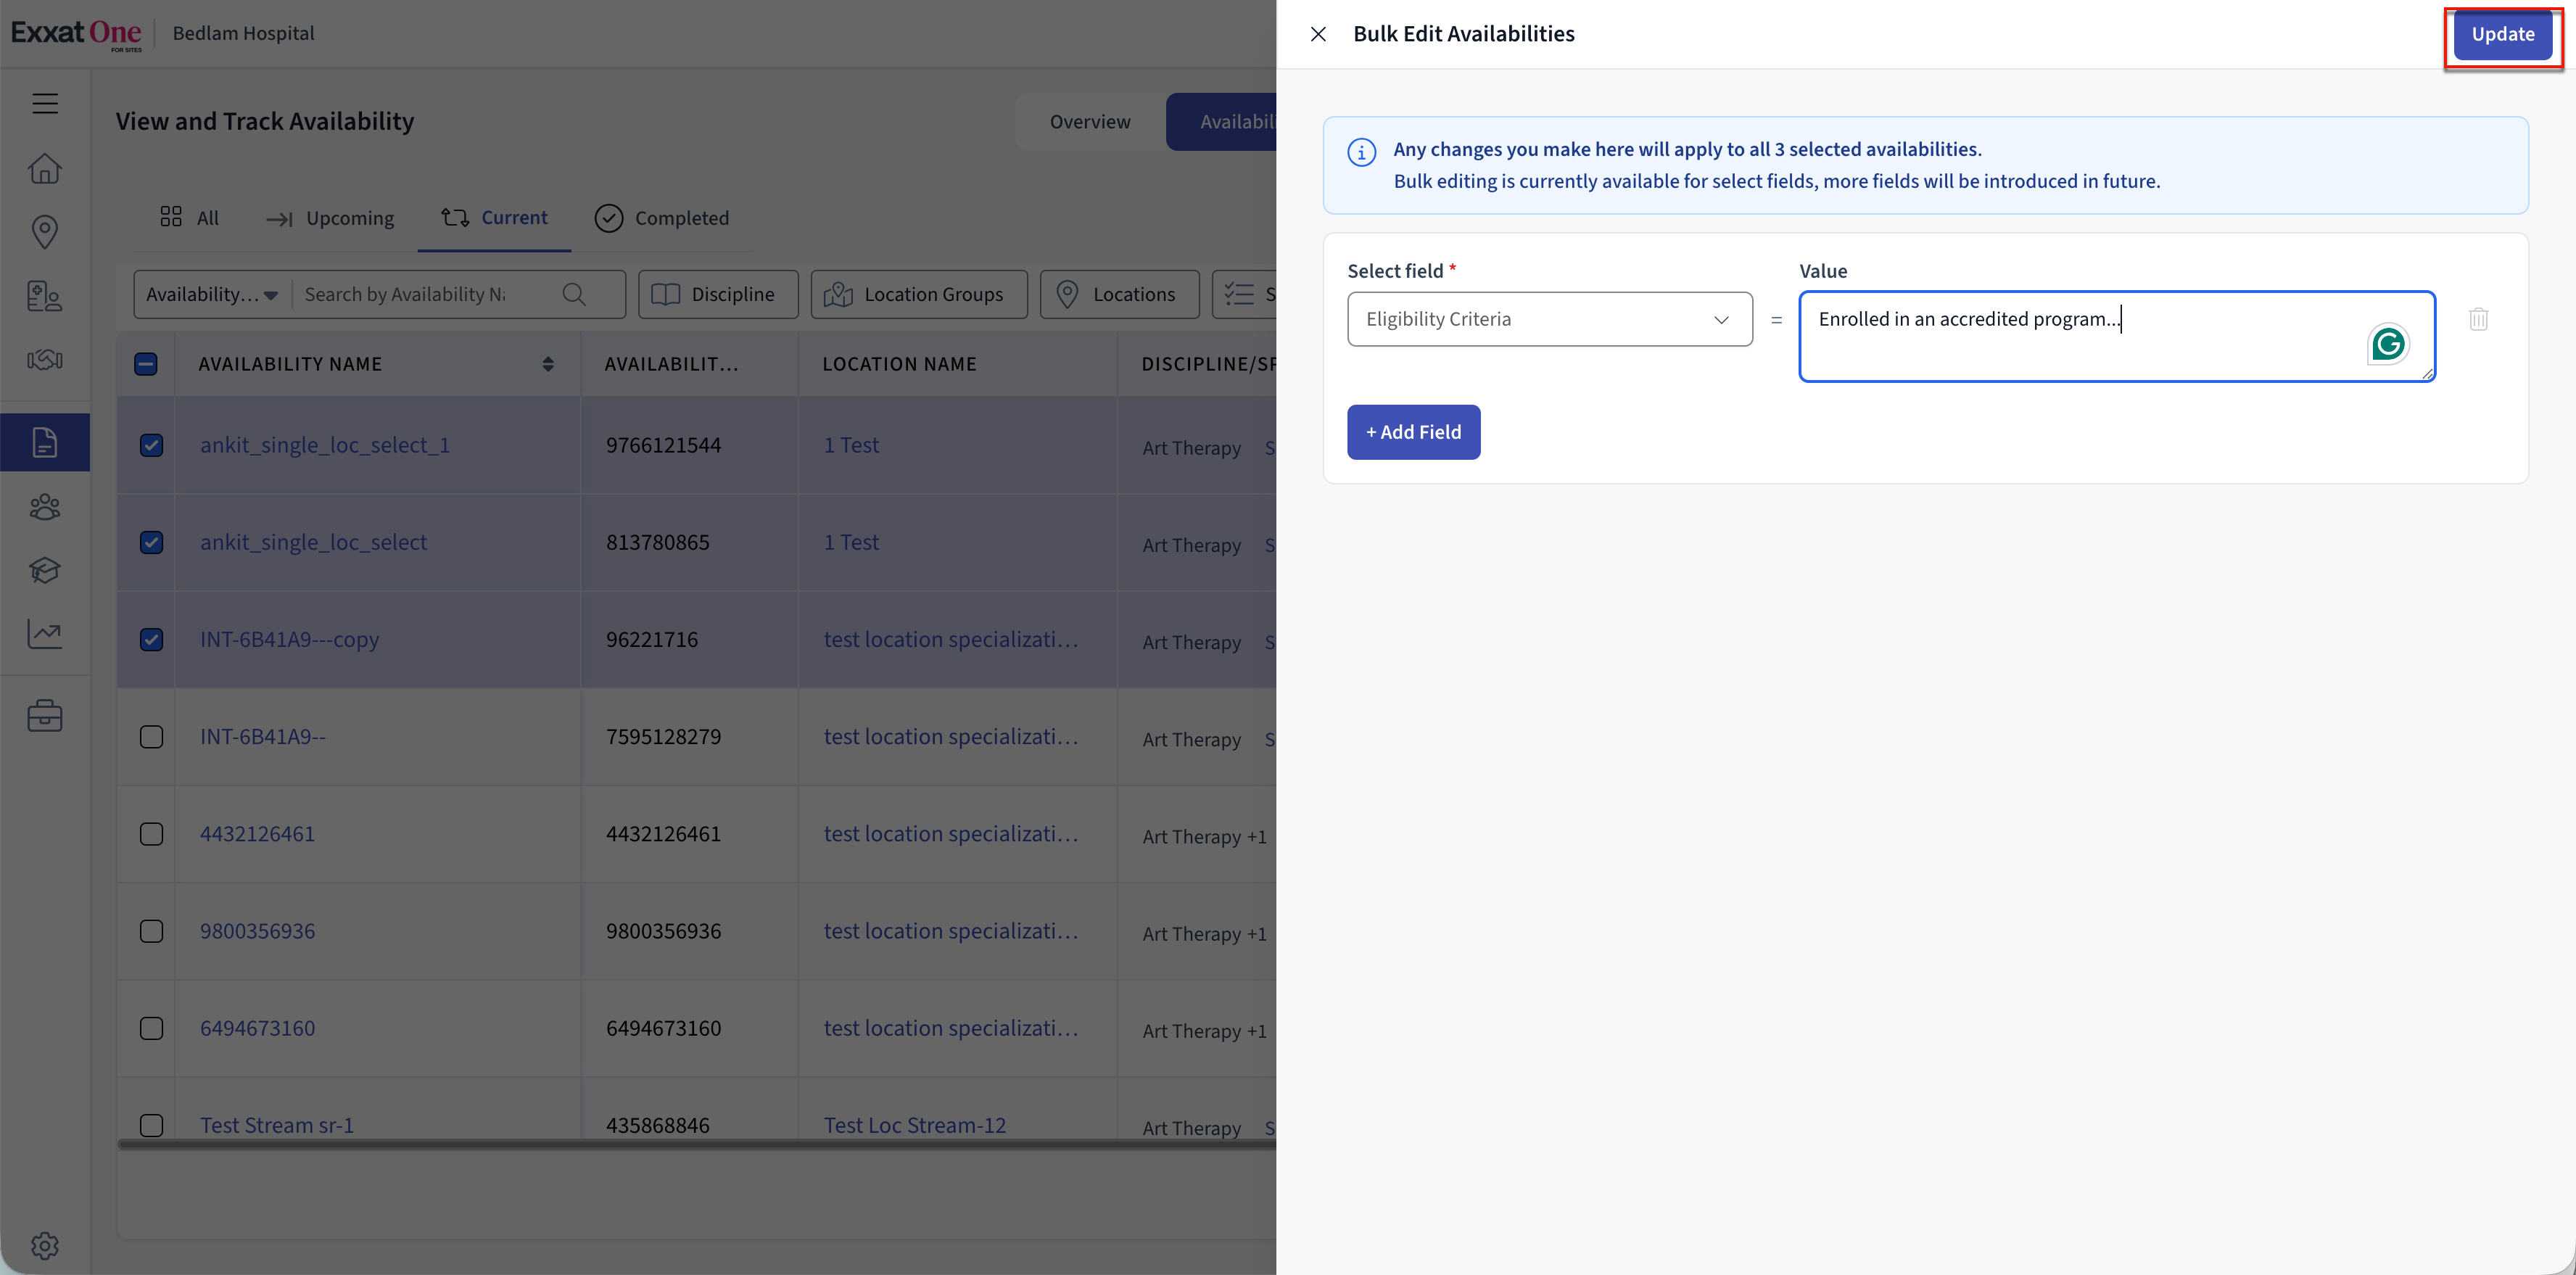Click the briefcase sidebar icon
The width and height of the screenshot is (2576, 1275).
[x=45, y=716]
